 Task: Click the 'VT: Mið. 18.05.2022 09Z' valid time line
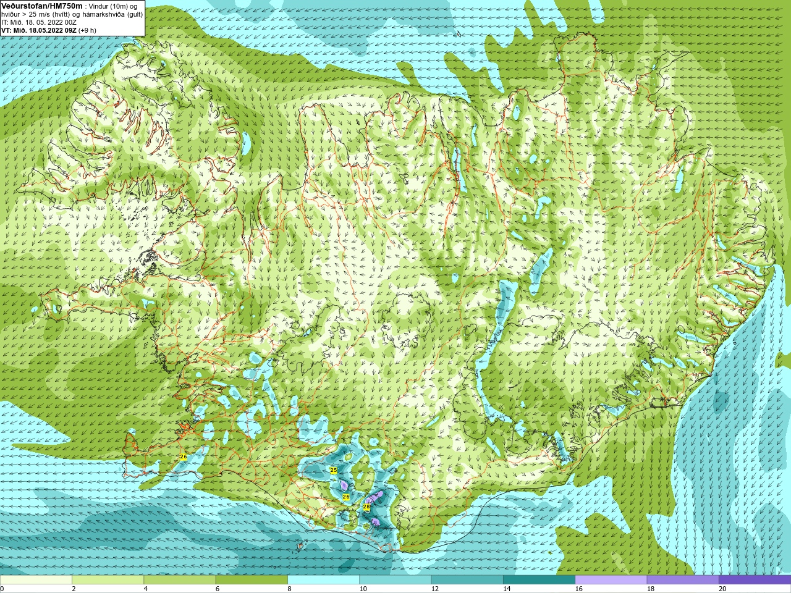[x=40, y=30]
